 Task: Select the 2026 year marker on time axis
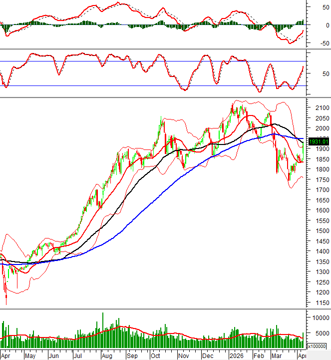[236, 356]
